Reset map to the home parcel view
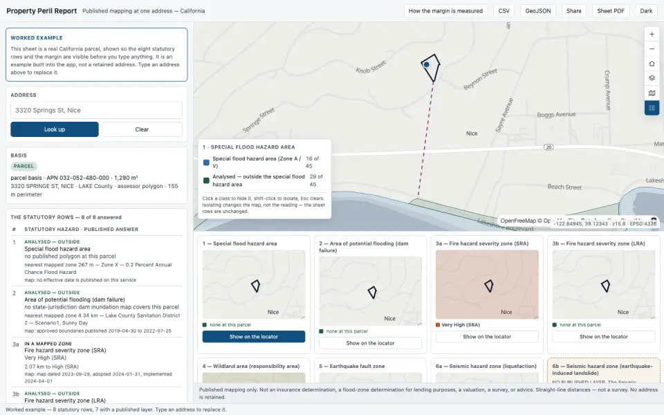The width and height of the screenshot is (664, 415). [x=652, y=64]
